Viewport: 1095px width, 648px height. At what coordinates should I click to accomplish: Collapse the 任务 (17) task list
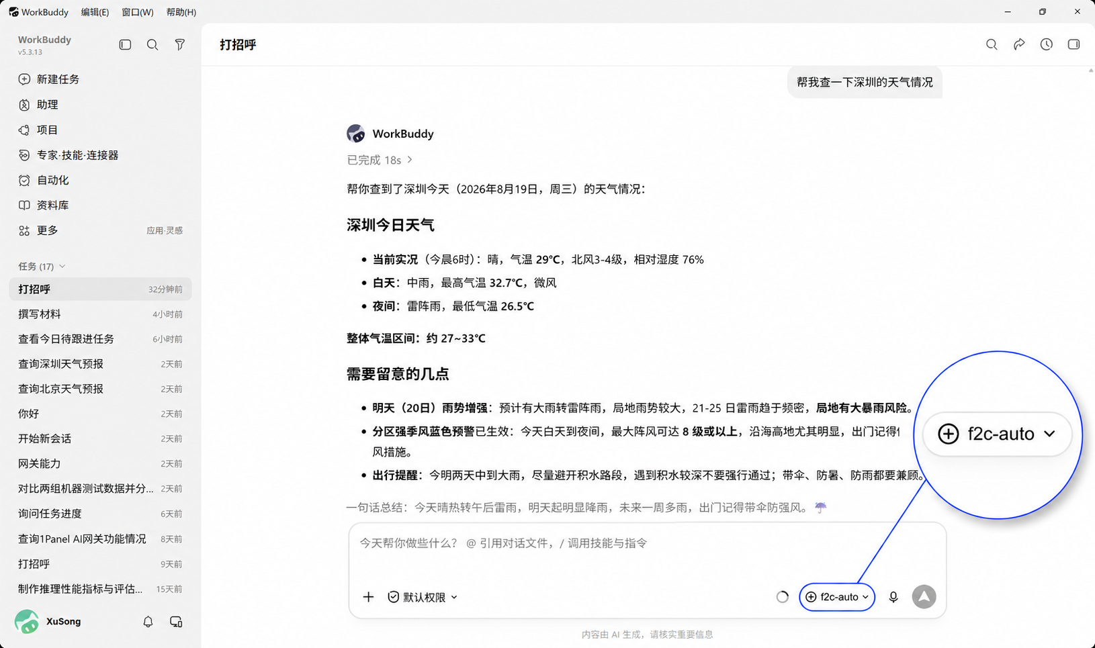[x=42, y=267]
